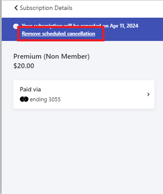The image size is (163, 194).
Task: Click the Paid via label
Action: pyautogui.click(x=30, y=89)
